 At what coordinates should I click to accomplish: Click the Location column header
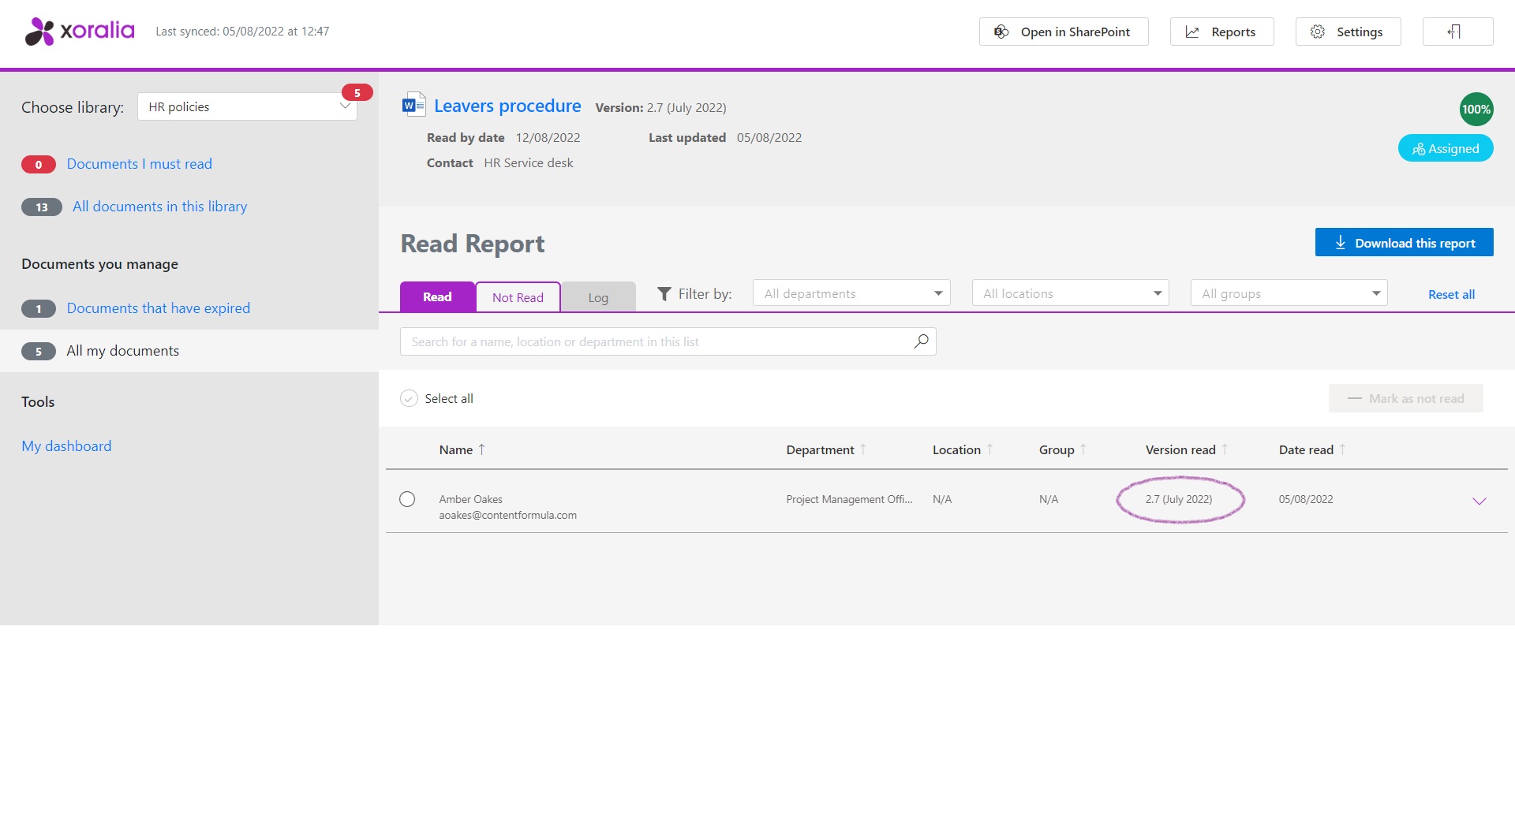coord(956,449)
